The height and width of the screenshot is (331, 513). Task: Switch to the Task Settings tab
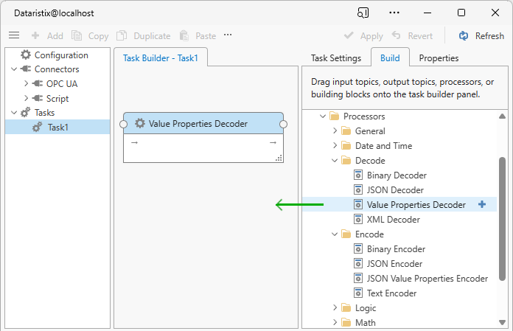click(x=335, y=58)
